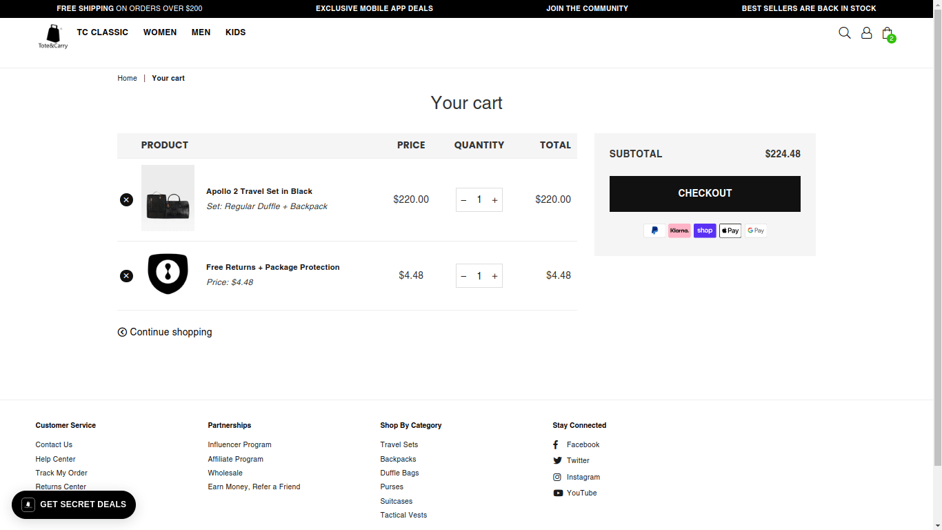Open Tactical Vests category link
This screenshot has width=942, height=530.
[x=403, y=515]
